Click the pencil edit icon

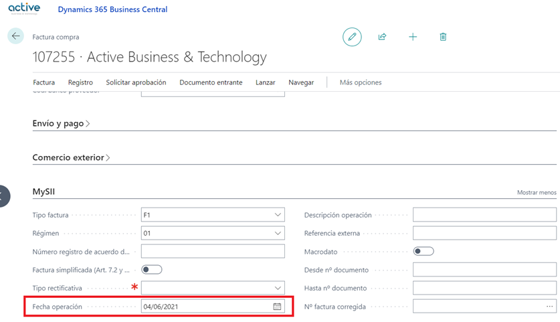pos(352,37)
